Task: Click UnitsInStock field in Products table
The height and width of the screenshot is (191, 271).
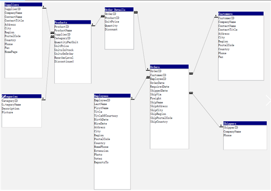Action: tap(64, 50)
